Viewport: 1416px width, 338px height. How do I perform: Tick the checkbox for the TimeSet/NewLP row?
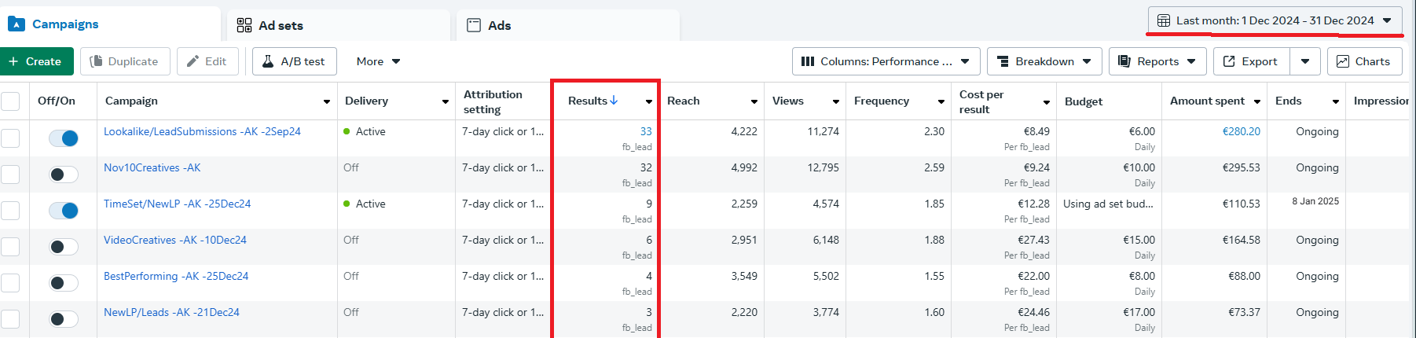tap(10, 211)
